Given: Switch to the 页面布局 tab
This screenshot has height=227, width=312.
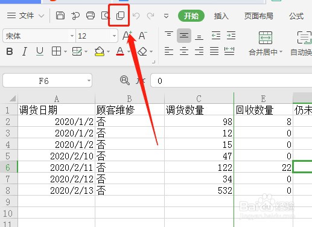Looking at the screenshot, I should pyautogui.click(x=259, y=16).
